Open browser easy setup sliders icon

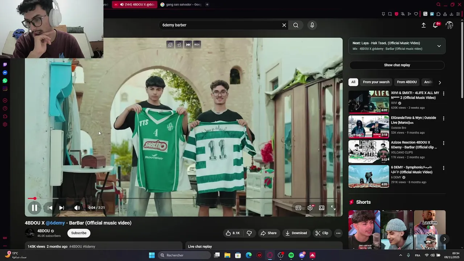click(458, 14)
